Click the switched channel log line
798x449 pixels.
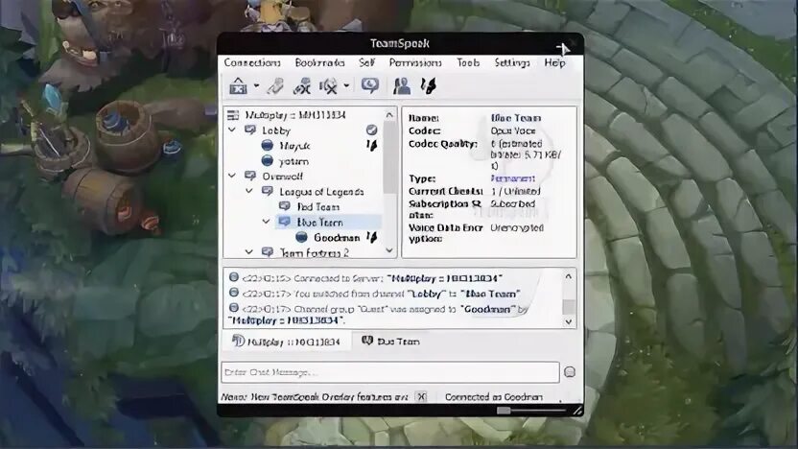tap(381, 294)
